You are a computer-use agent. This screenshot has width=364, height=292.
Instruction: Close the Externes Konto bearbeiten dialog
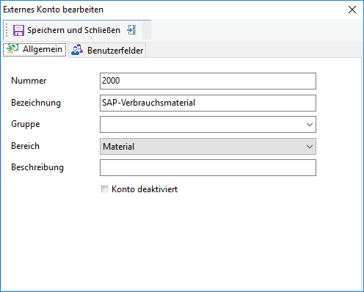tap(352, 10)
